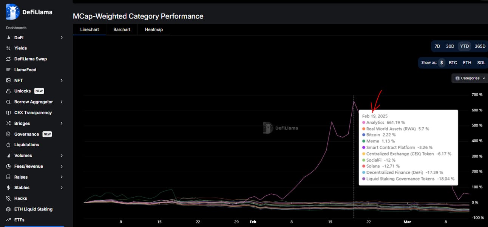
Task: Click the Unlocks padlock icon
Action: 8,91
